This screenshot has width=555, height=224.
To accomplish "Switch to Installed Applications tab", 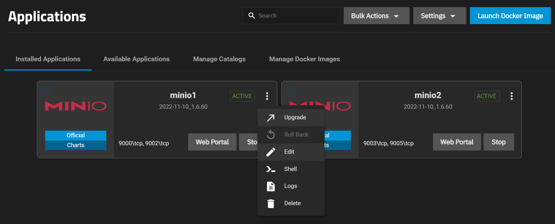I will pyautogui.click(x=48, y=59).
